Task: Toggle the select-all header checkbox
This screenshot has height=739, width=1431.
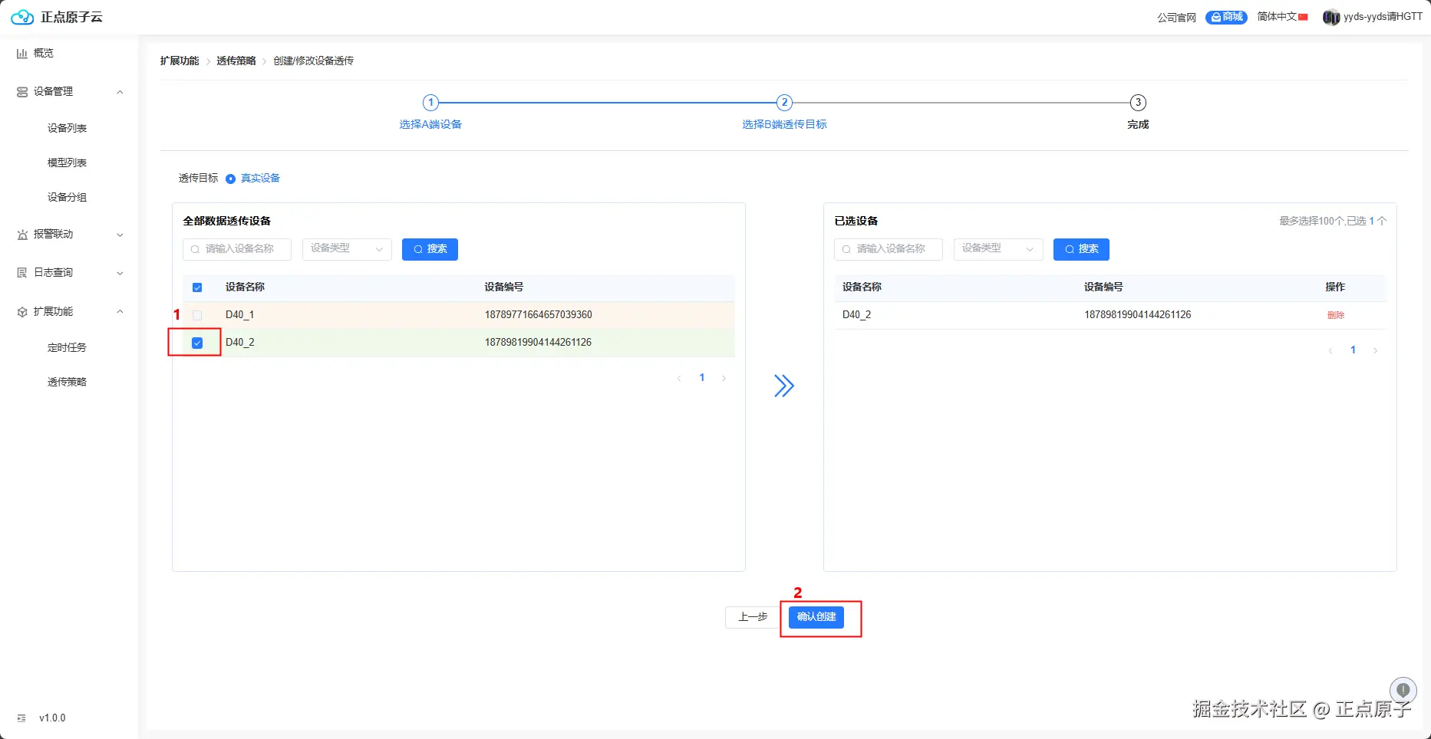Action: 197,287
